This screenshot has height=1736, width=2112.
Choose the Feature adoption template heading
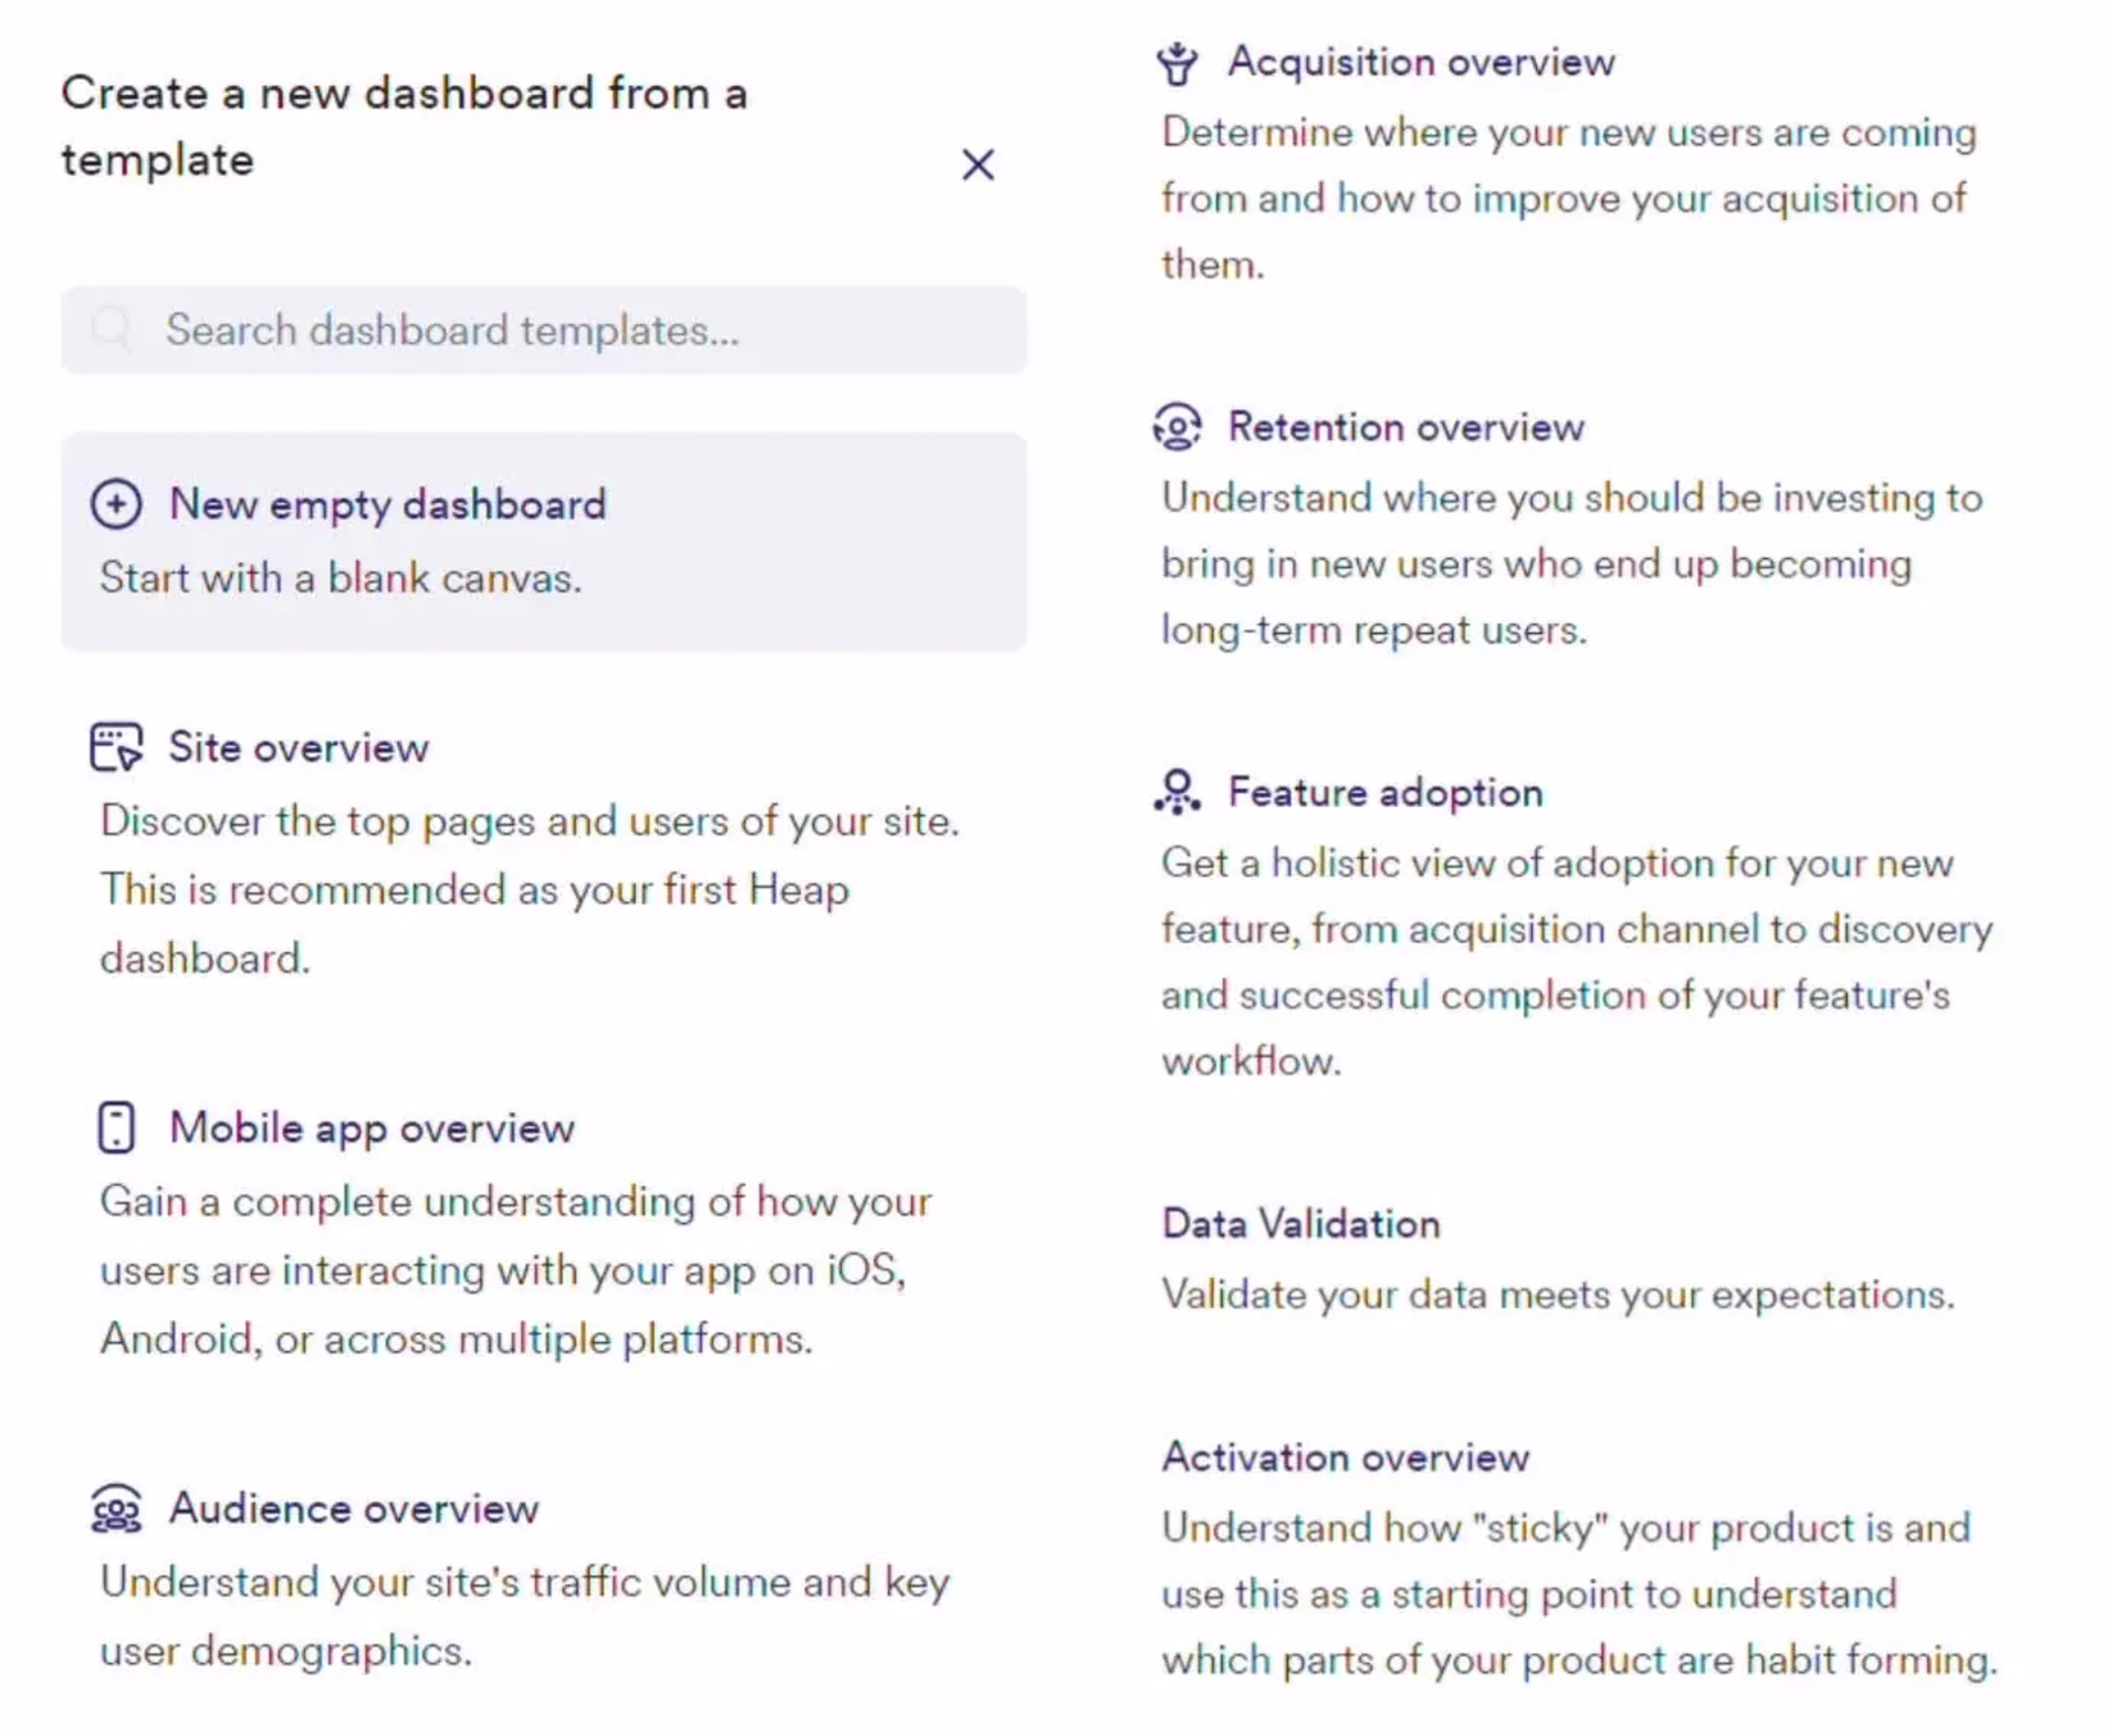pyautogui.click(x=1385, y=792)
